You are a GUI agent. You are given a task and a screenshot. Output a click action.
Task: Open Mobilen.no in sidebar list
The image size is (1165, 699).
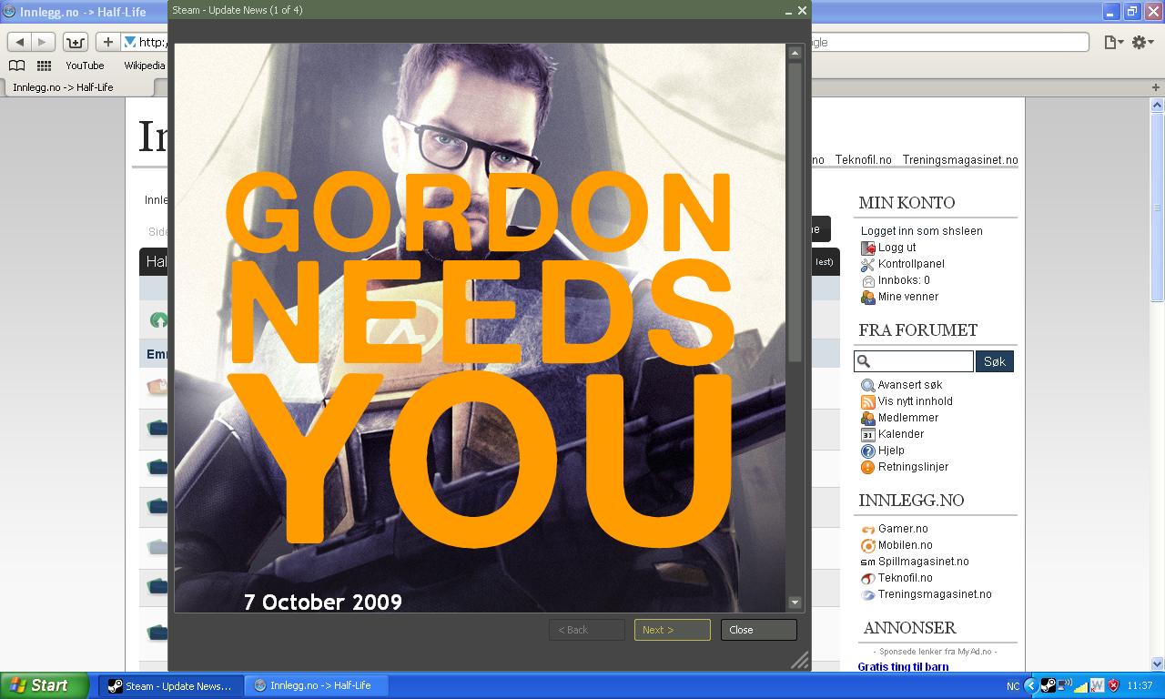[x=906, y=545]
